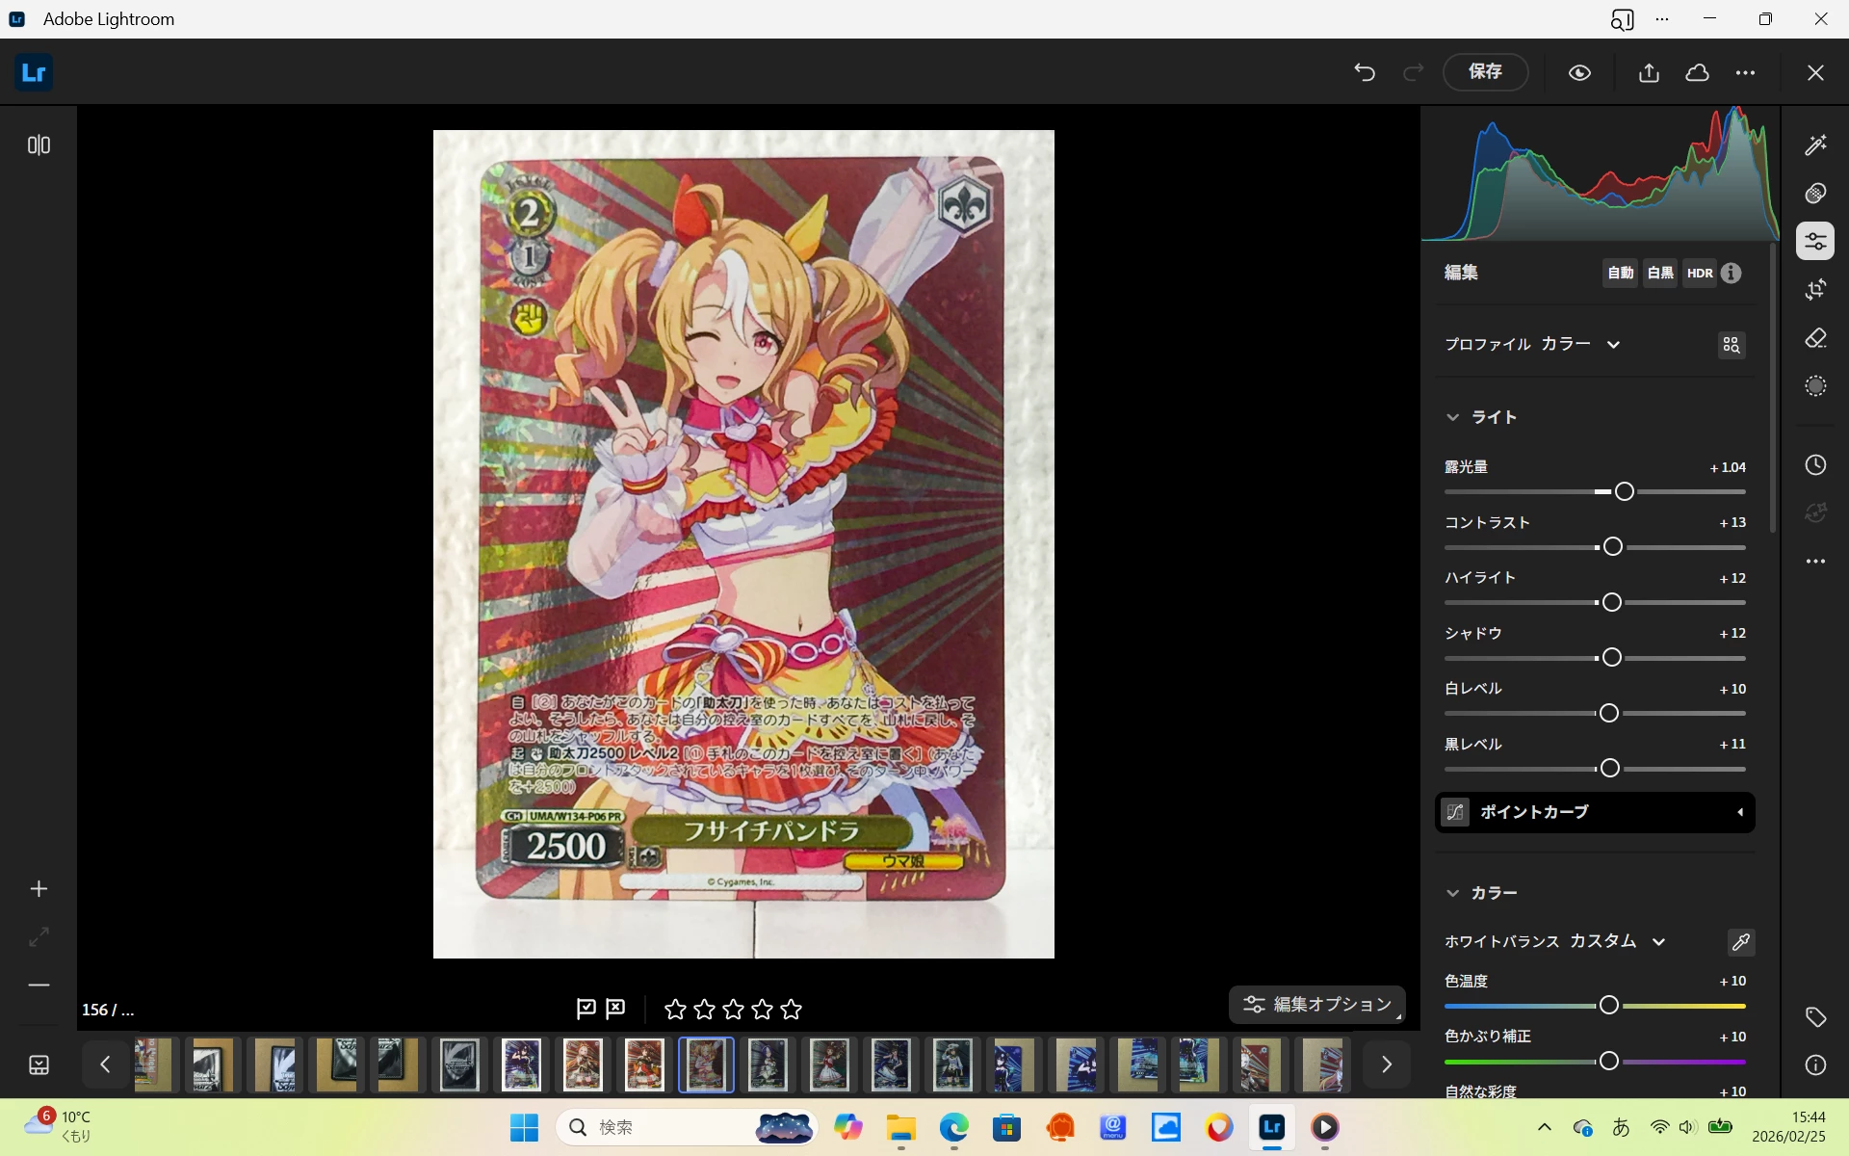Image resolution: width=1849 pixels, height=1156 pixels.
Task: Select the remove eraser tool
Action: point(1815,338)
